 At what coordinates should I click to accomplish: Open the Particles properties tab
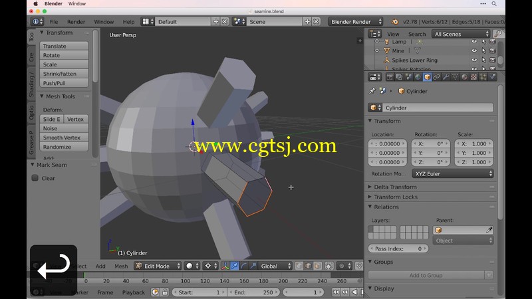click(483, 77)
